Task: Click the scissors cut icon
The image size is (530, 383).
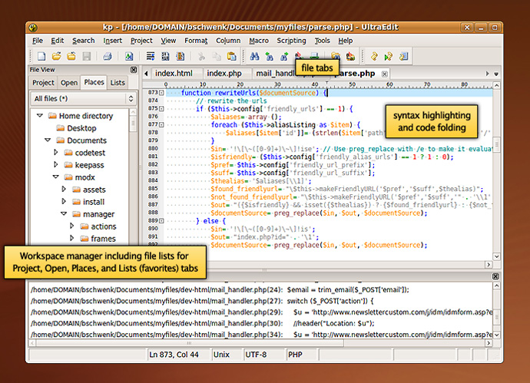Action: 202,56
